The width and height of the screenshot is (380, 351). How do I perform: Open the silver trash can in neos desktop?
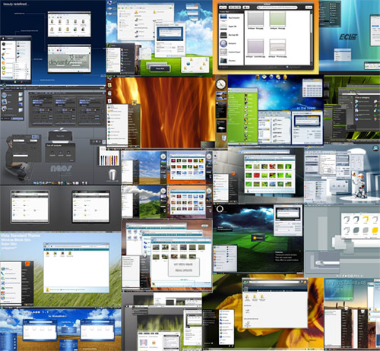click(x=112, y=175)
